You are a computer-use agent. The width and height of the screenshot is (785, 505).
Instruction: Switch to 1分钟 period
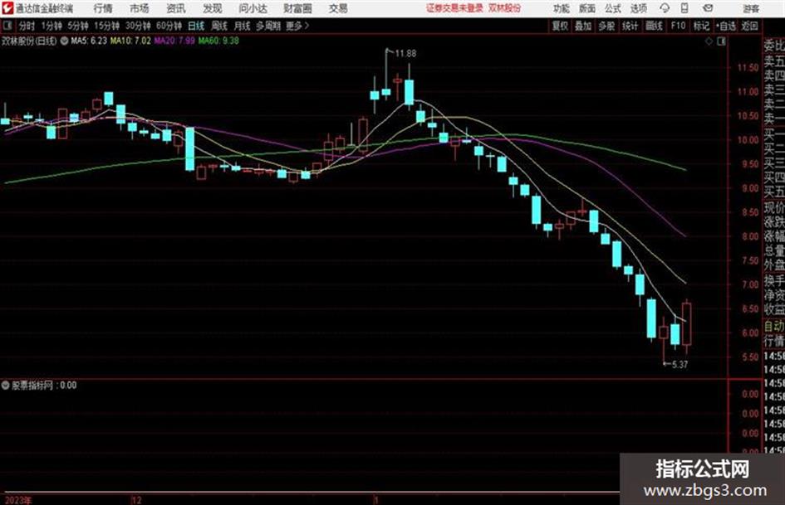(x=52, y=26)
